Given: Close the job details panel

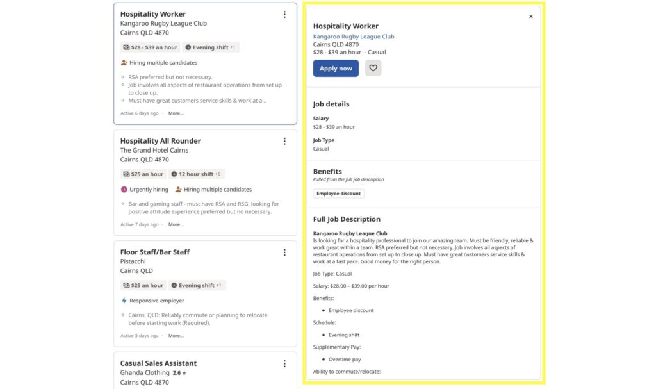Looking at the screenshot, I should point(531,16).
